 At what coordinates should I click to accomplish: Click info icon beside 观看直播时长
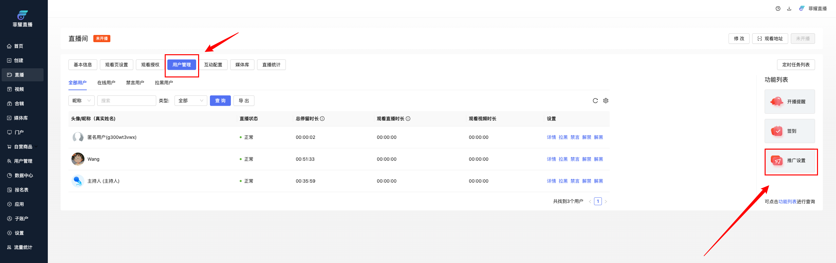pyautogui.click(x=408, y=119)
